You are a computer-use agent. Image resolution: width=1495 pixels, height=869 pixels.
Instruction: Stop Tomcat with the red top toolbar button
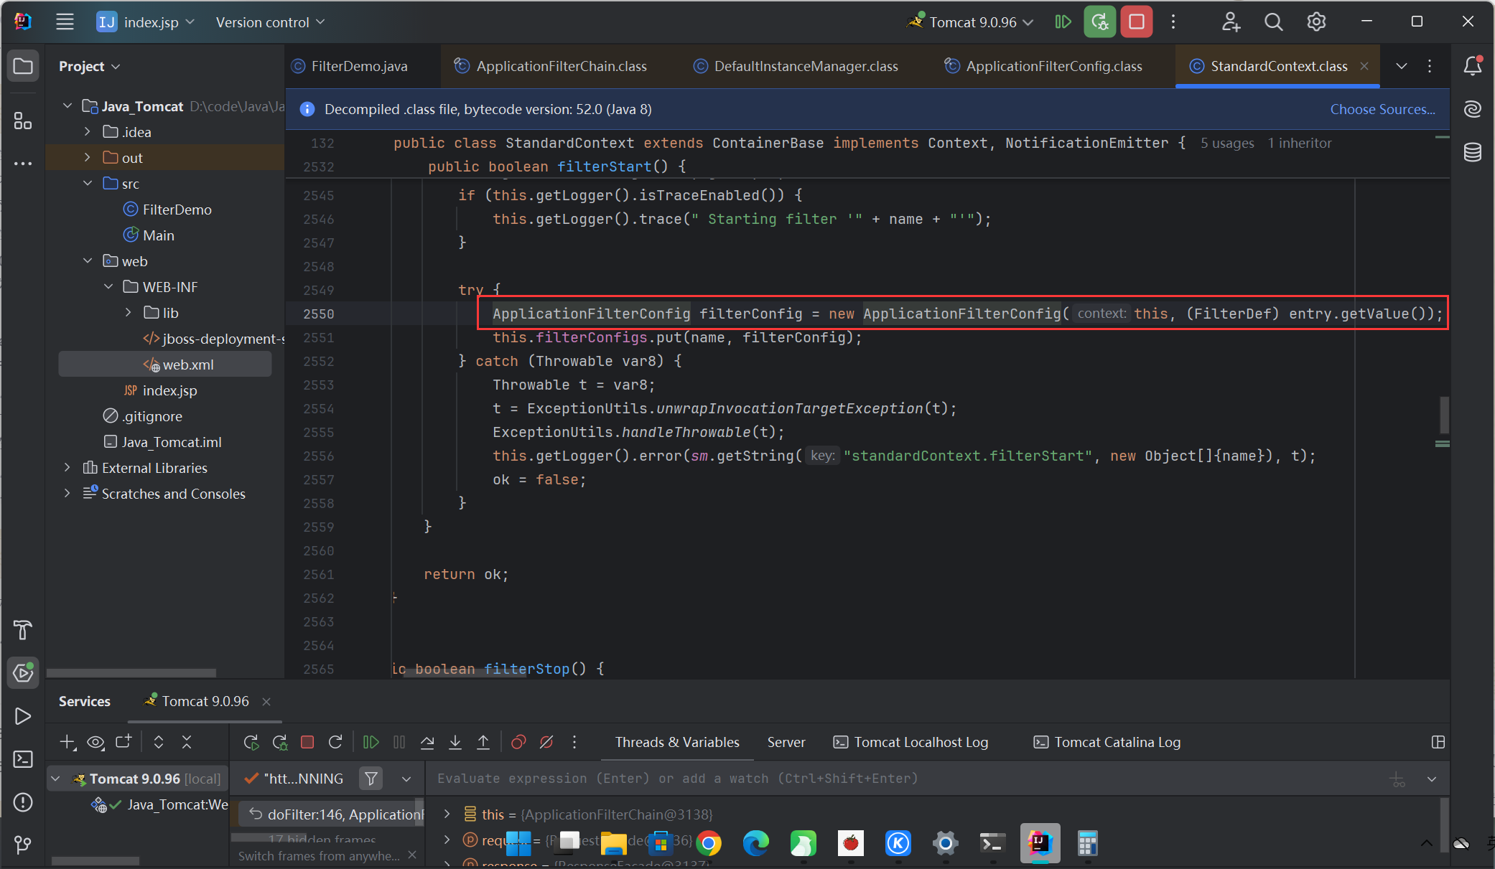[1137, 22]
